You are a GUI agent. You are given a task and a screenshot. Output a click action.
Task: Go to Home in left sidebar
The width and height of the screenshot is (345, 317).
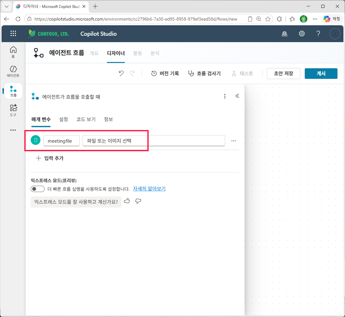13,52
